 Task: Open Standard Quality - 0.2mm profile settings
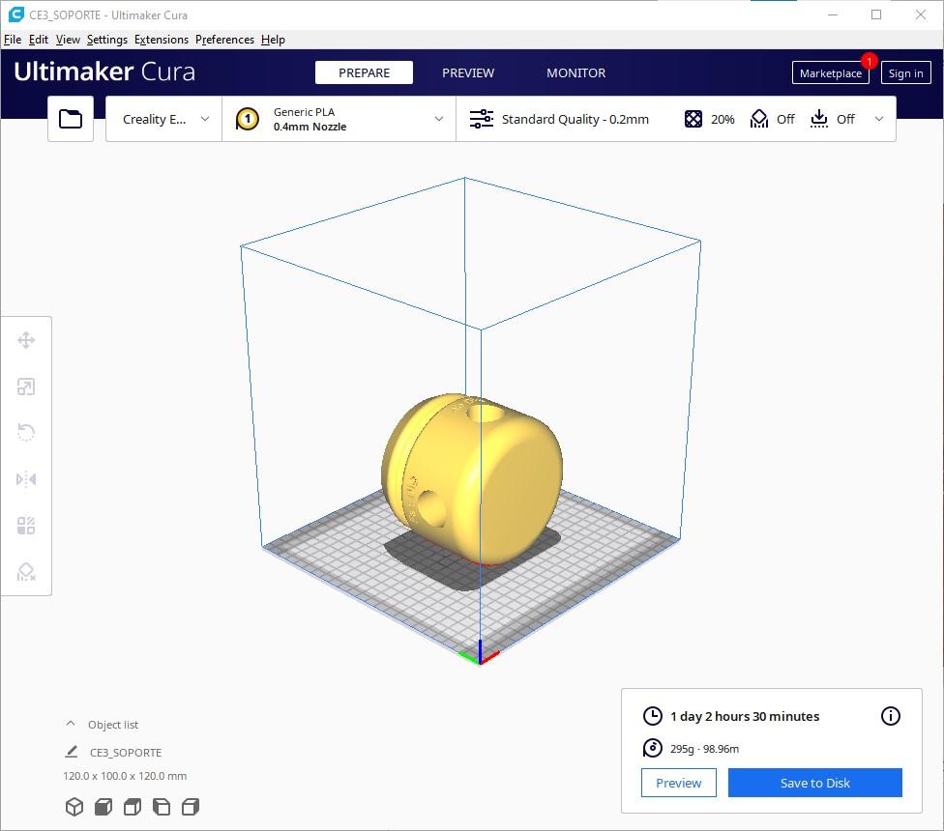point(575,119)
